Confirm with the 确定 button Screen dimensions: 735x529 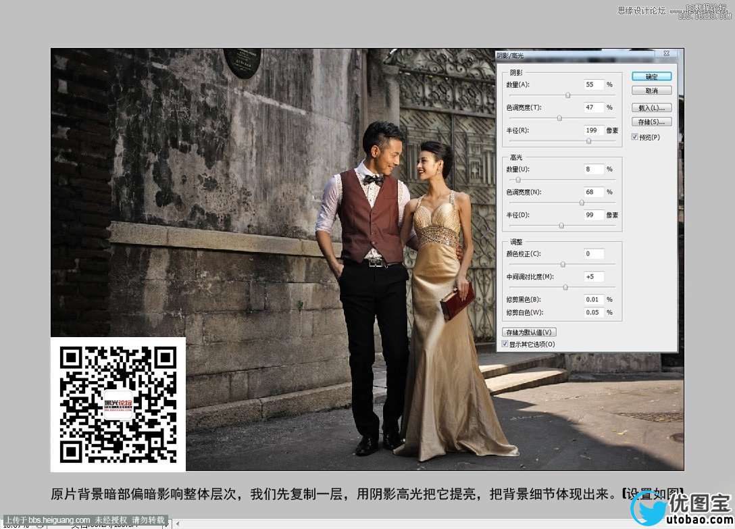coord(651,76)
